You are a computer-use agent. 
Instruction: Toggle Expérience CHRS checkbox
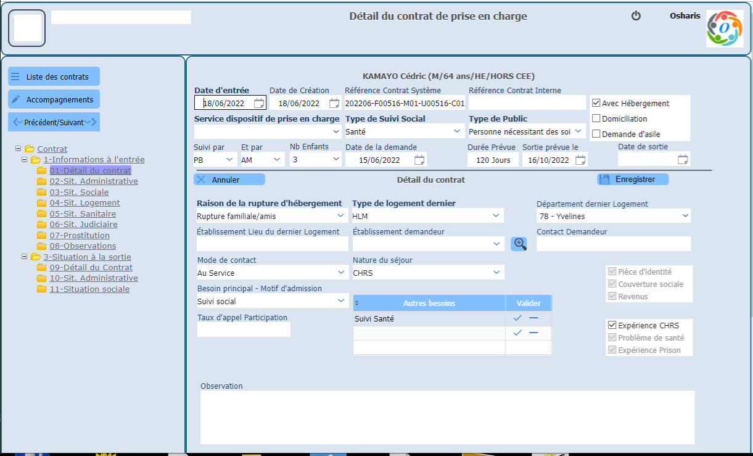(x=612, y=325)
